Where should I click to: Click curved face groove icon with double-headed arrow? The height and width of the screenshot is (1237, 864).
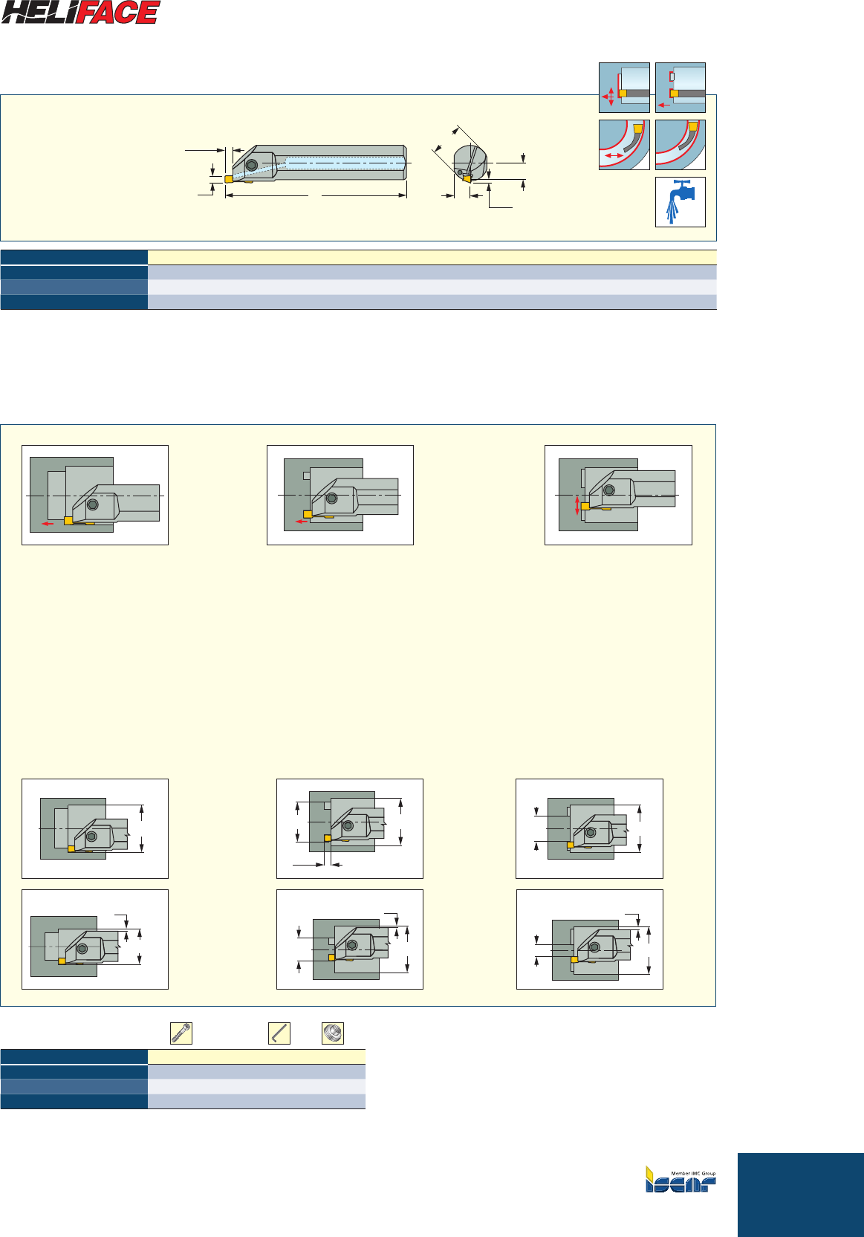pyautogui.click(x=624, y=145)
